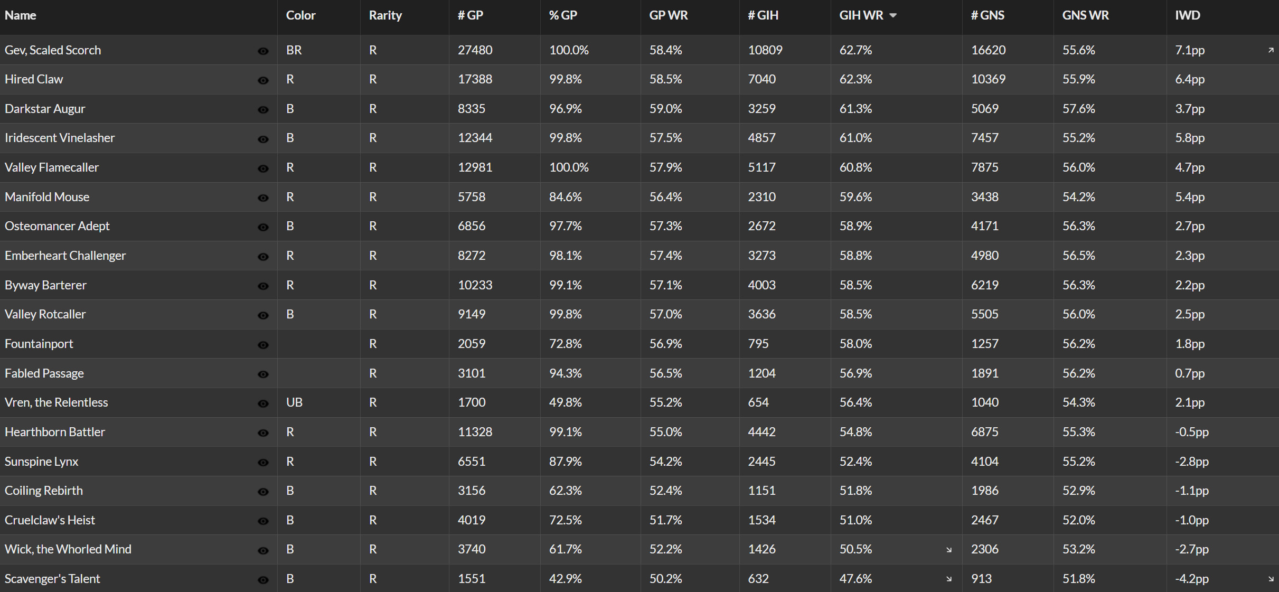The height and width of the screenshot is (592, 1279).
Task: Toggle eye icon for Darkstar Augur
Action: [263, 110]
